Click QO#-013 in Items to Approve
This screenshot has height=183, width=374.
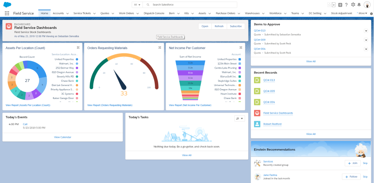coord(259,30)
